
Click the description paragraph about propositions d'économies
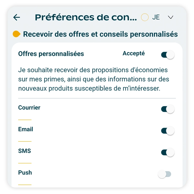click(x=94, y=79)
